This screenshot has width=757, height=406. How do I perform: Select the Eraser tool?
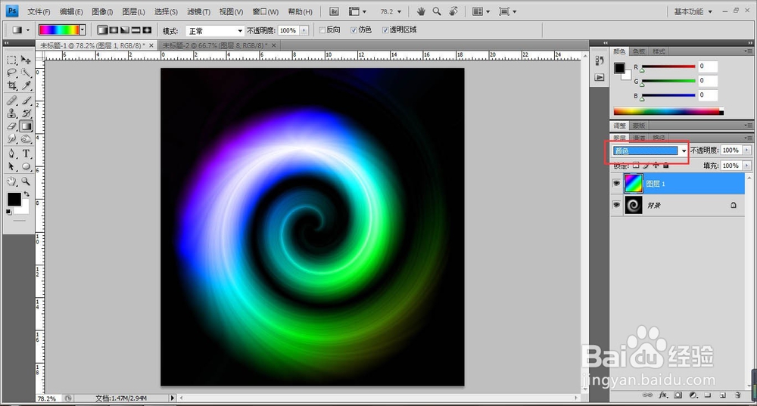click(x=11, y=126)
